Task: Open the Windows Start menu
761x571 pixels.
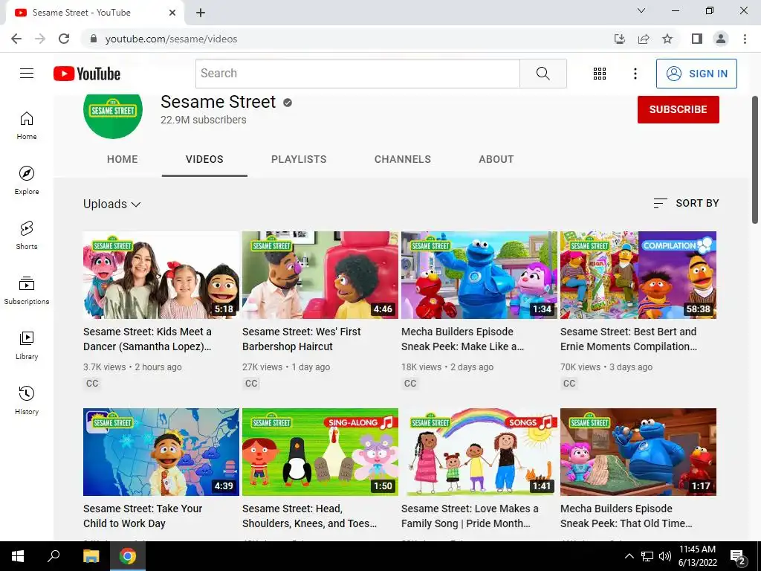Action: click(18, 556)
